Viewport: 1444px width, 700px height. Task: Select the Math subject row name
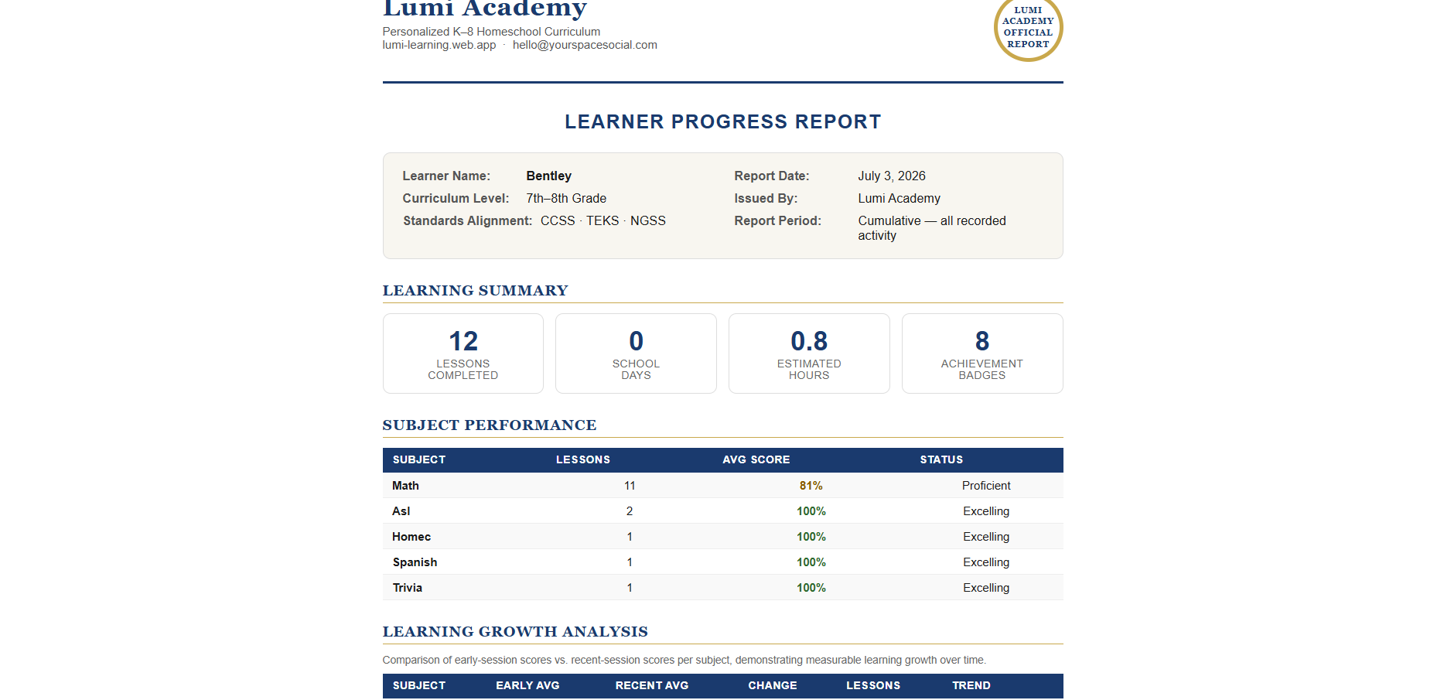tap(405, 486)
